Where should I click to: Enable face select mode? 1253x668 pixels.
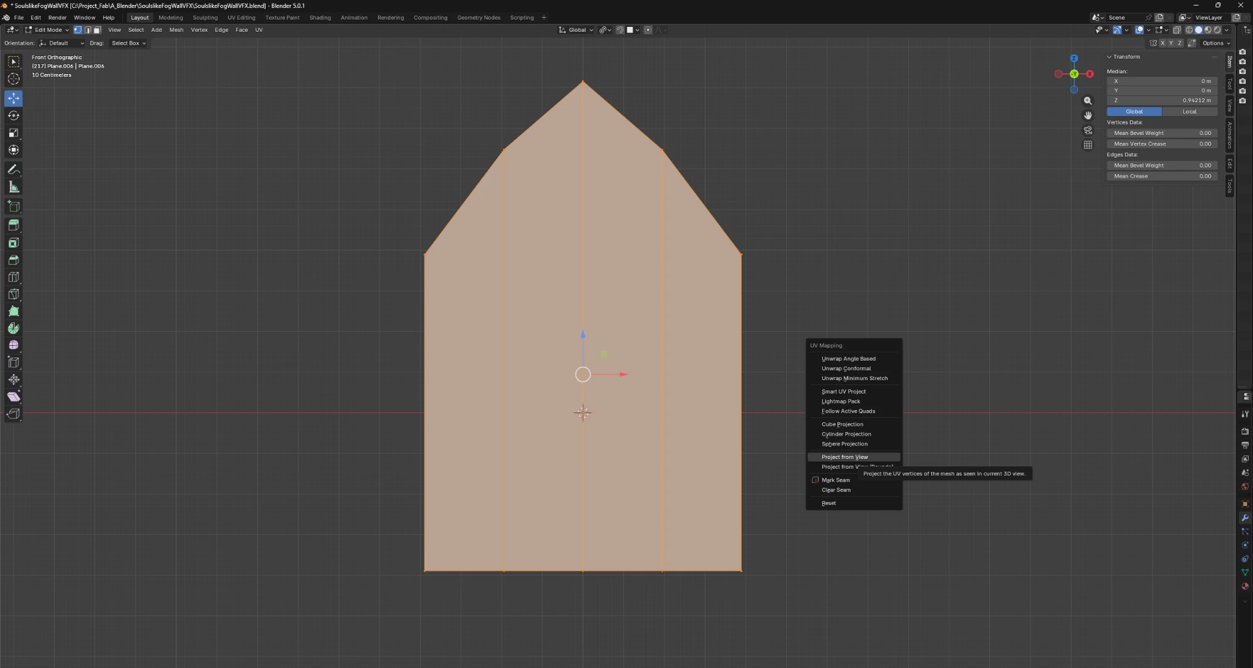pyautogui.click(x=97, y=30)
